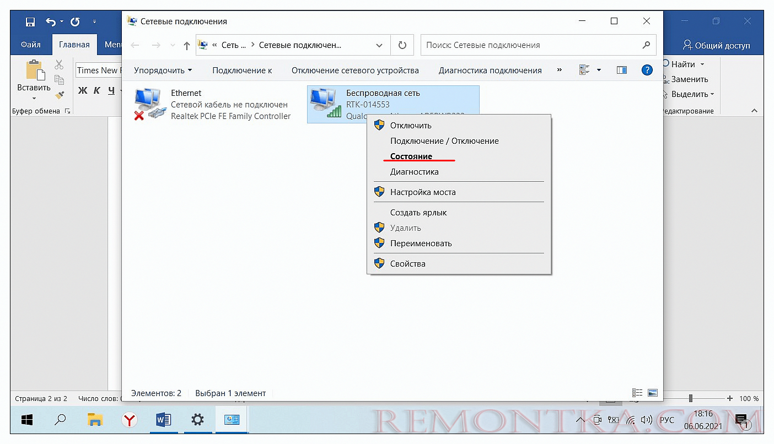Click the Word icon in the taskbar
774x444 pixels.
(x=163, y=420)
